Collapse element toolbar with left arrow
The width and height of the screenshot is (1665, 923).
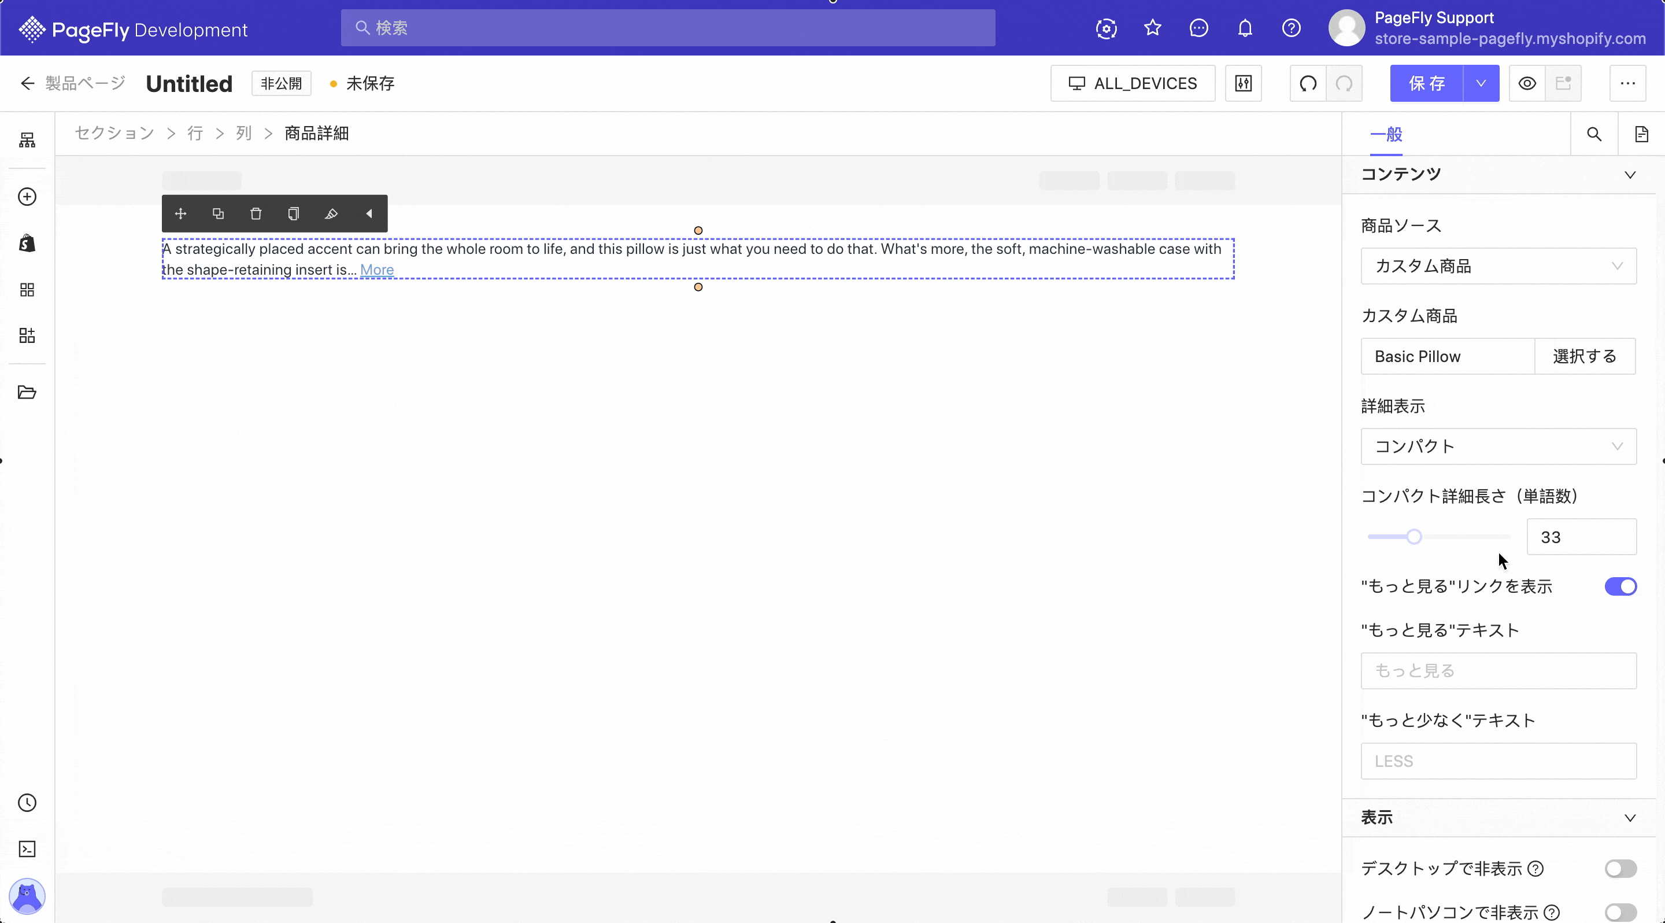(369, 213)
